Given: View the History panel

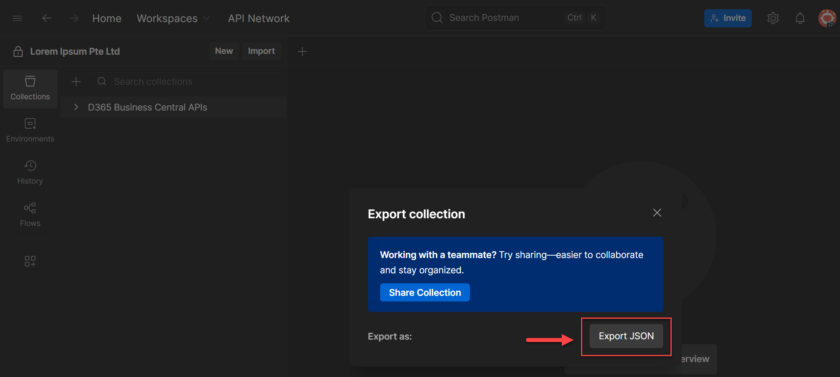Looking at the screenshot, I should pyautogui.click(x=30, y=172).
